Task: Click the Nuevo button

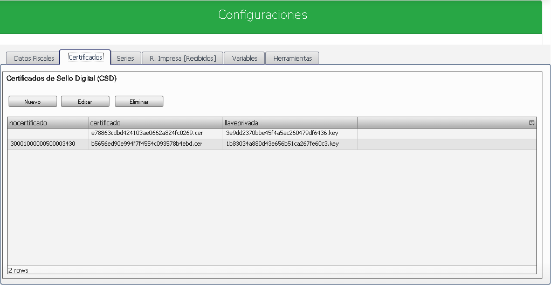Action: click(32, 102)
